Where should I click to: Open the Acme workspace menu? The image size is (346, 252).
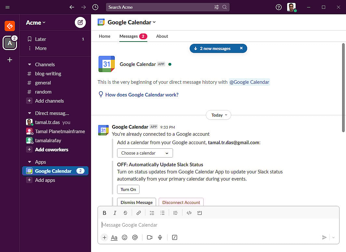pyautogui.click(x=36, y=22)
